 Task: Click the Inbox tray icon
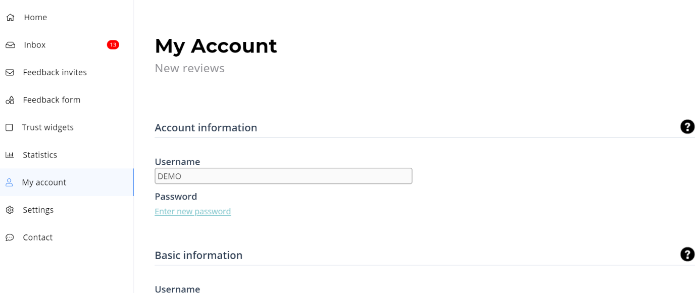10,45
